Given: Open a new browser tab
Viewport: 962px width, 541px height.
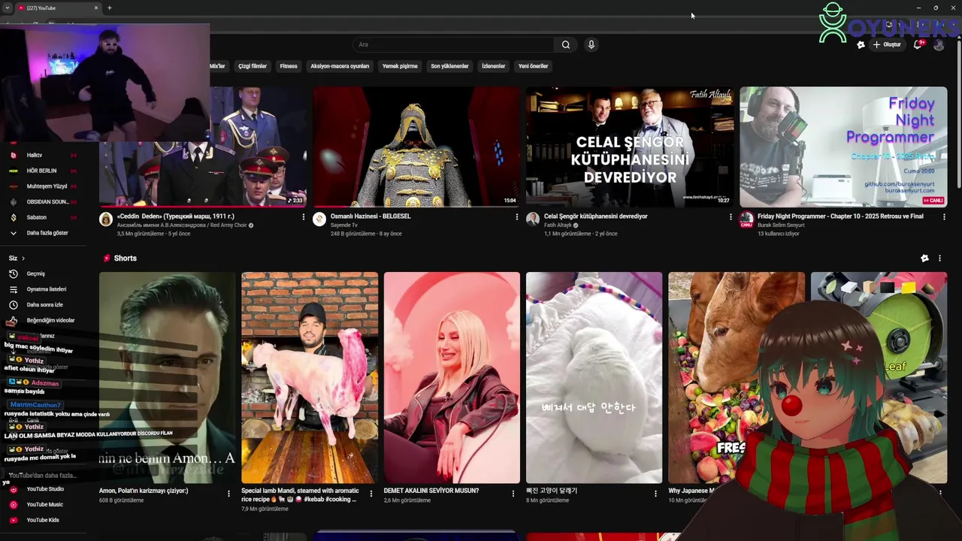Looking at the screenshot, I should coord(110,8).
